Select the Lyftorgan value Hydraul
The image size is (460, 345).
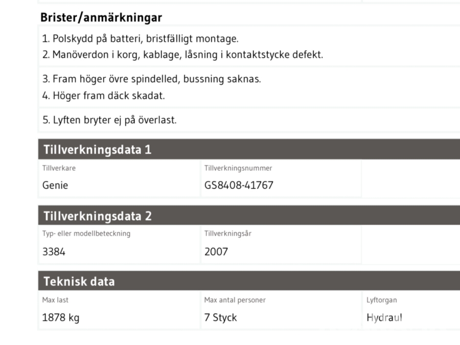(x=384, y=318)
